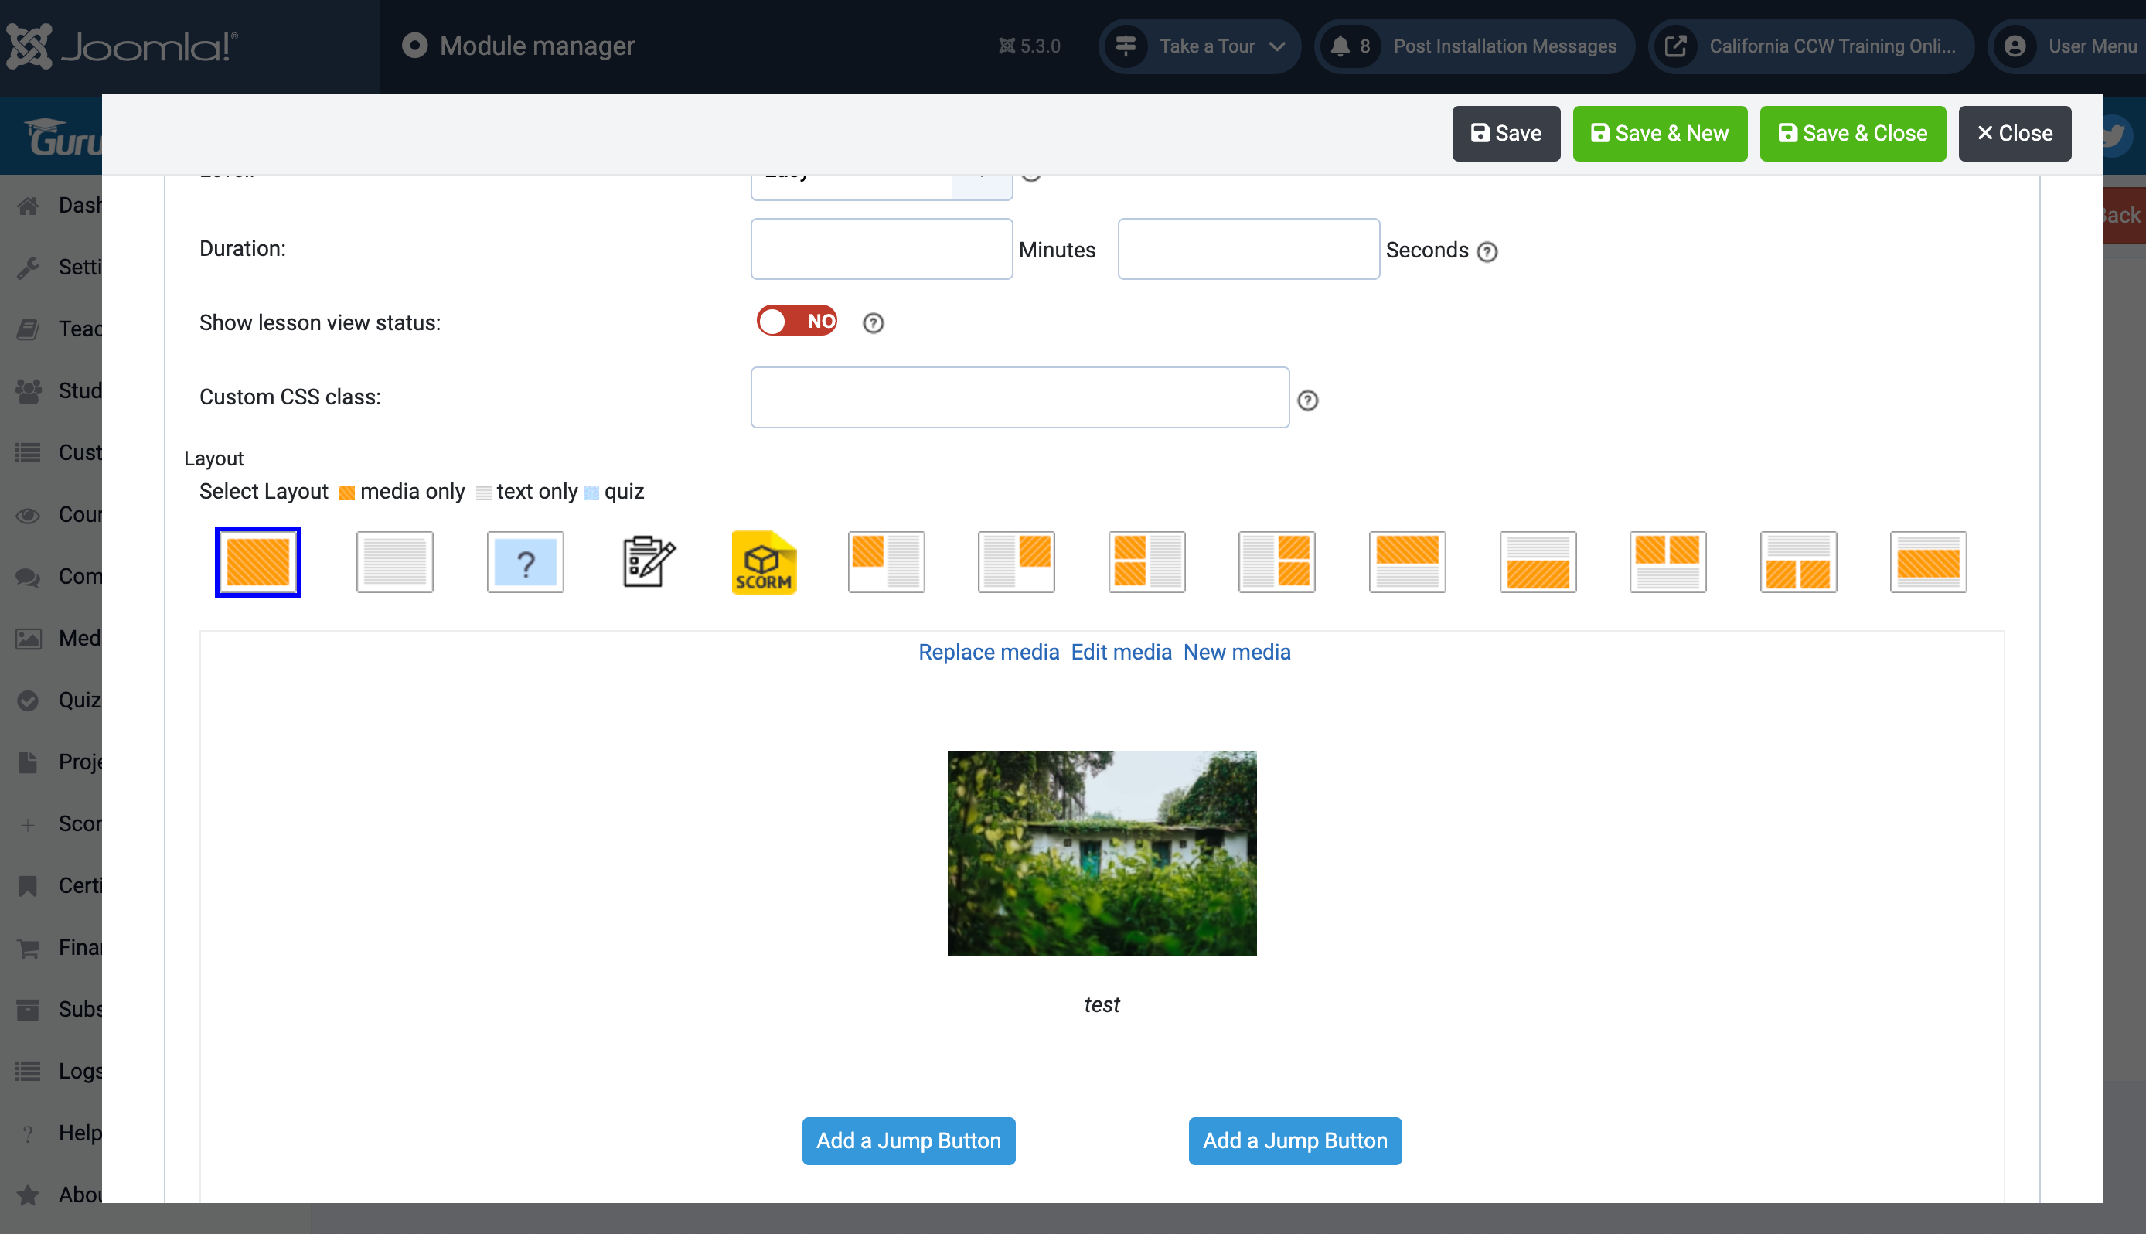Click help icon beside Seconds field
This screenshot has width=2146, height=1234.
(1487, 252)
